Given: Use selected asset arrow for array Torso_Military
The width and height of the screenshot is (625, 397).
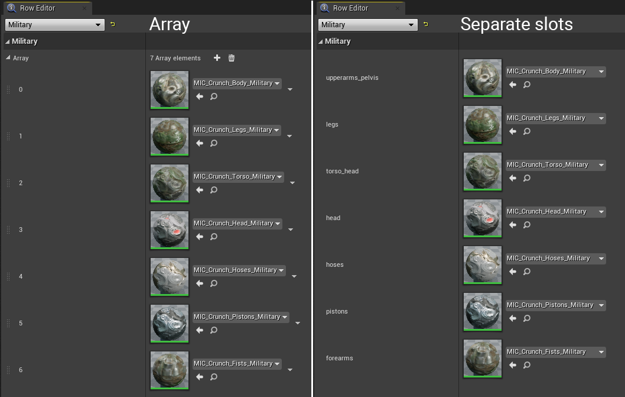Looking at the screenshot, I should (200, 190).
